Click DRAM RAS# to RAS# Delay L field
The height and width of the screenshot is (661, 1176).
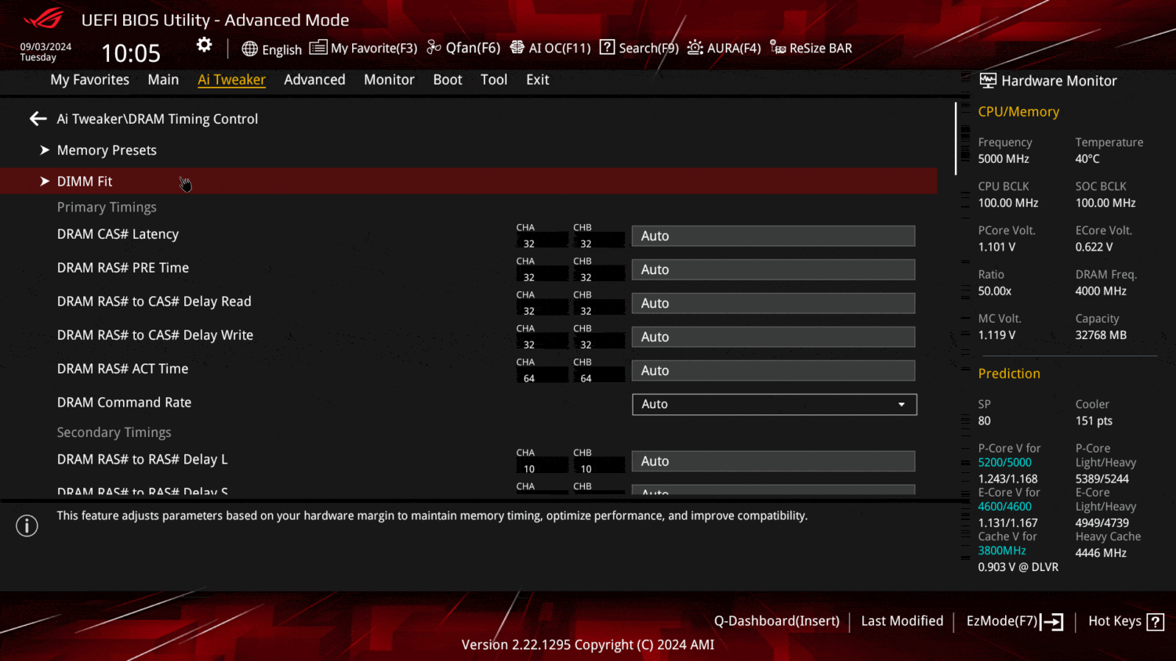point(774,461)
